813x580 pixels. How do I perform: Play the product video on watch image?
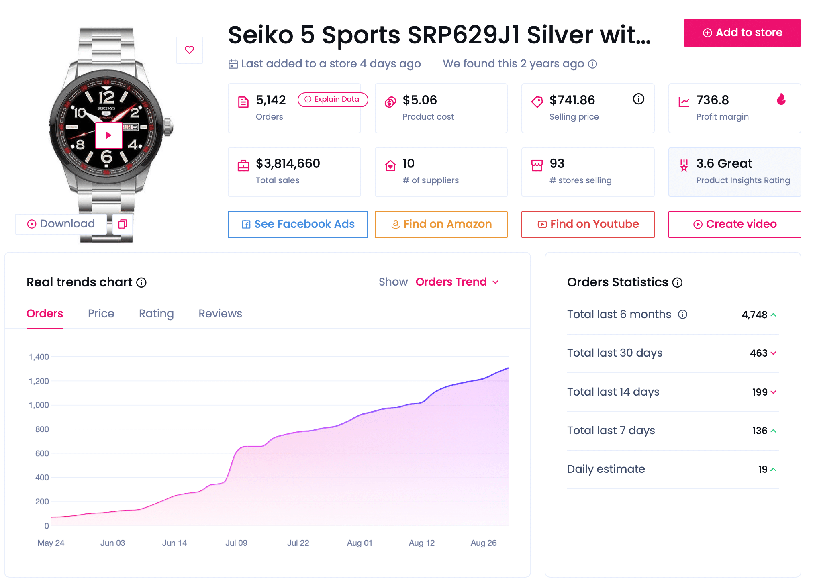pos(108,135)
